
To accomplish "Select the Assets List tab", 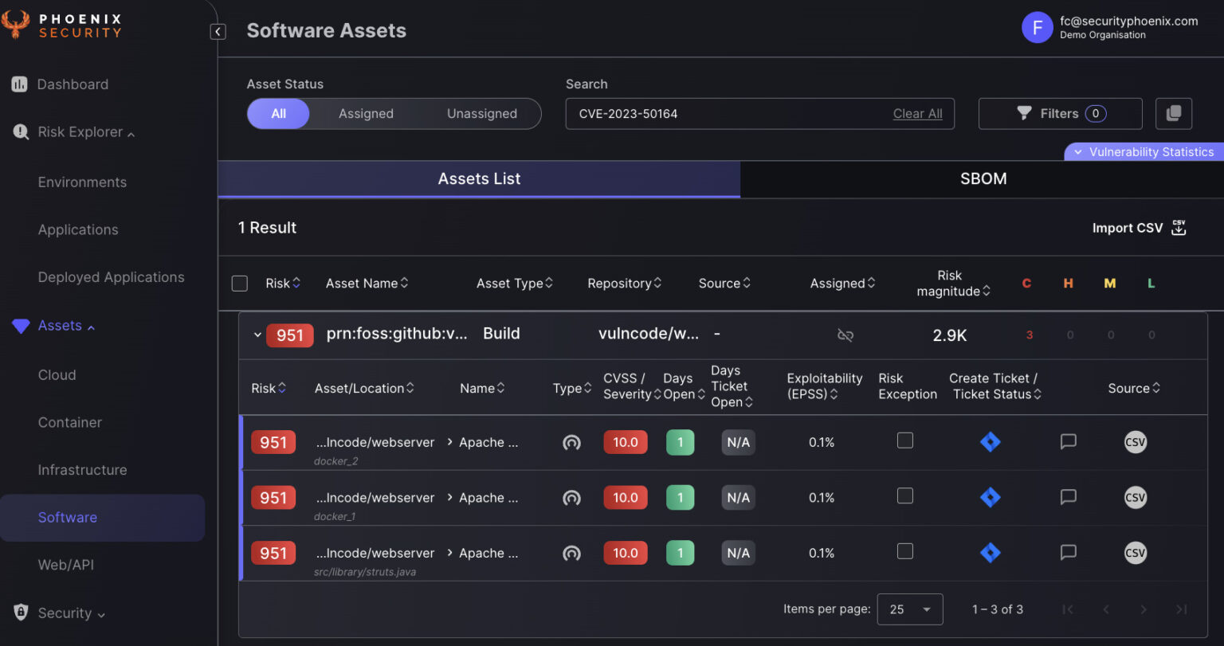I will point(478,178).
